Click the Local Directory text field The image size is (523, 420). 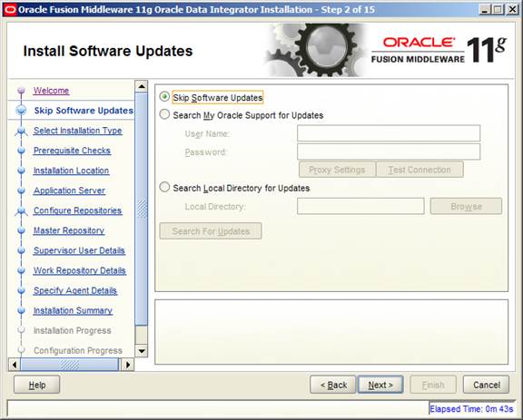[x=360, y=206]
